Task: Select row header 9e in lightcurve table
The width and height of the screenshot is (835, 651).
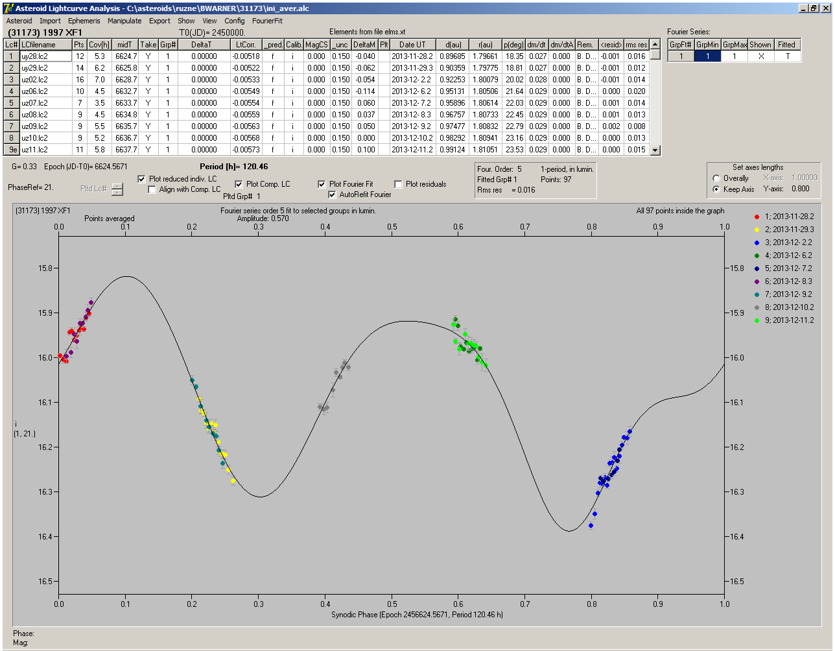Action: 12,150
